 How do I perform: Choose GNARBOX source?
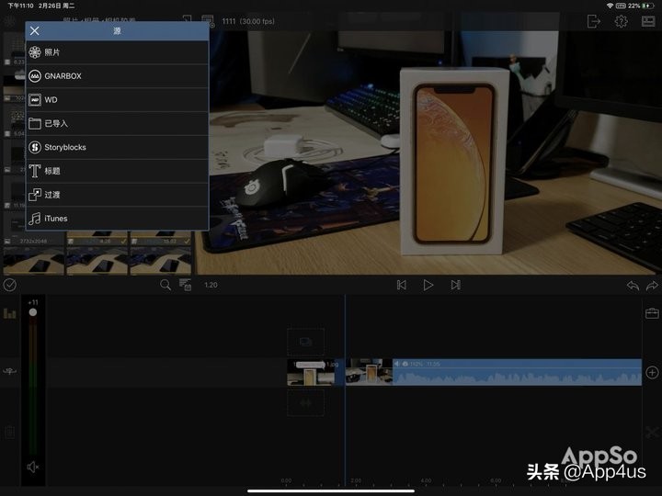click(117, 76)
